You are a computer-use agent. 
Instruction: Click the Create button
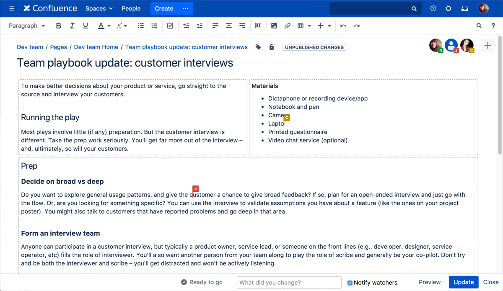(164, 8)
